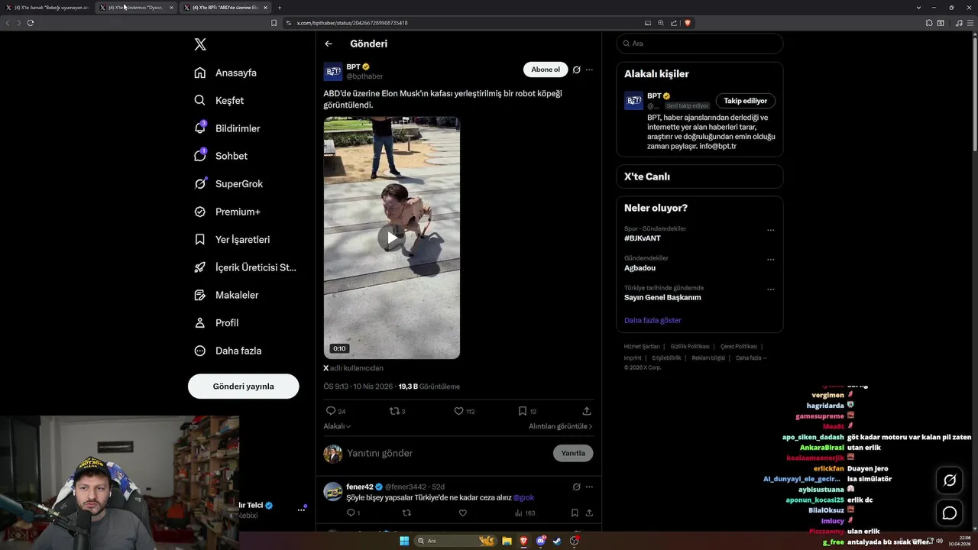Click Grok icon on fener42's reply
Viewport: 978px width, 550px height.
pos(577,487)
